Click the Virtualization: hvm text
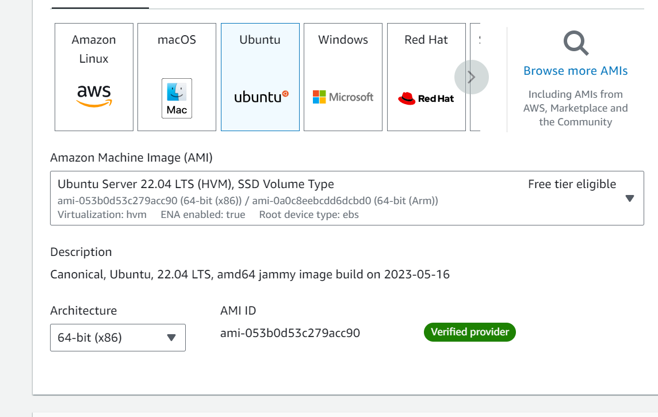This screenshot has height=417, width=658. (x=102, y=215)
